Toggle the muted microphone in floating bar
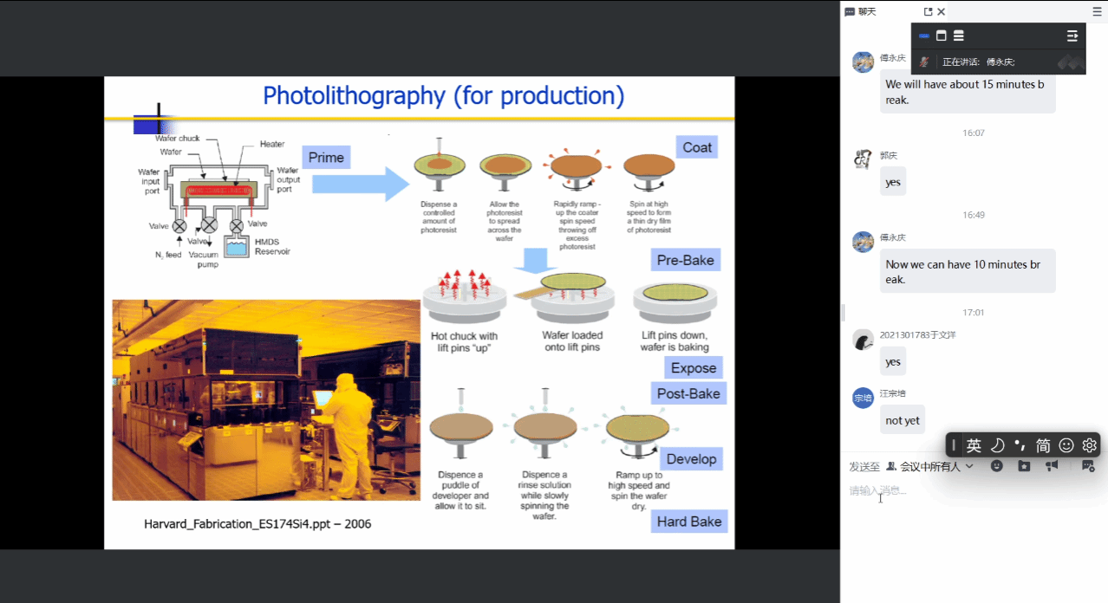1108x603 pixels. coord(924,62)
